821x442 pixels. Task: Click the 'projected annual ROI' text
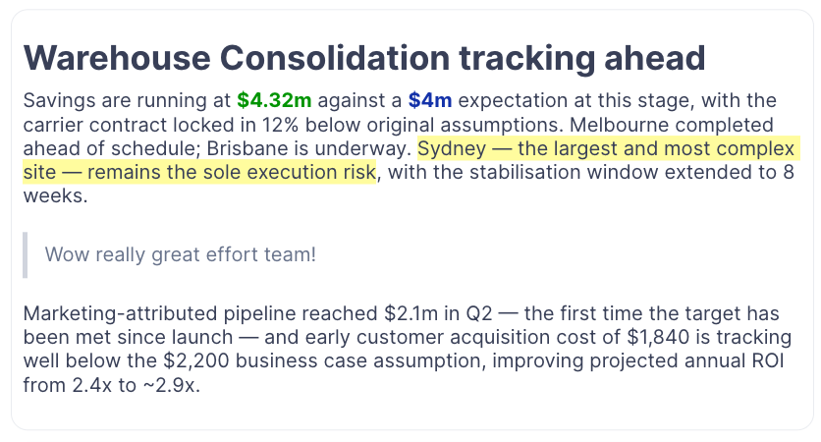tap(685, 360)
